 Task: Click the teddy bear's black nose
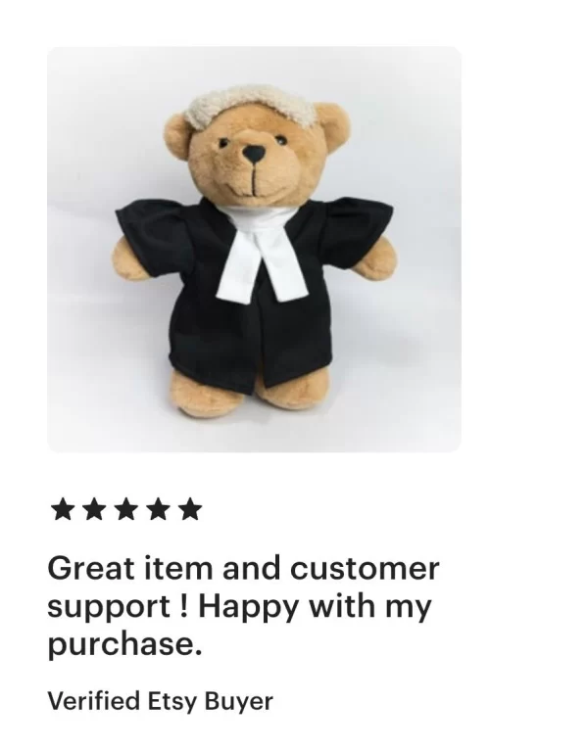coord(253,154)
